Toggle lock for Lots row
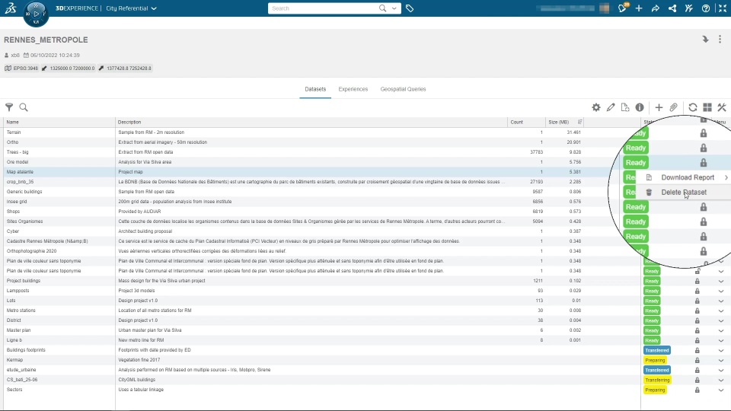Image resolution: width=731 pixels, height=411 pixels. click(697, 301)
